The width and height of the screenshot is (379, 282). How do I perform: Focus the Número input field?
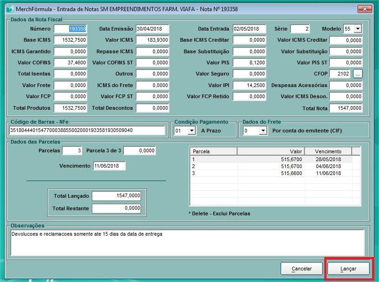click(70, 29)
